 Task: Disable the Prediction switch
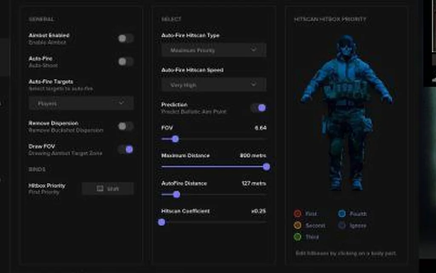point(258,108)
